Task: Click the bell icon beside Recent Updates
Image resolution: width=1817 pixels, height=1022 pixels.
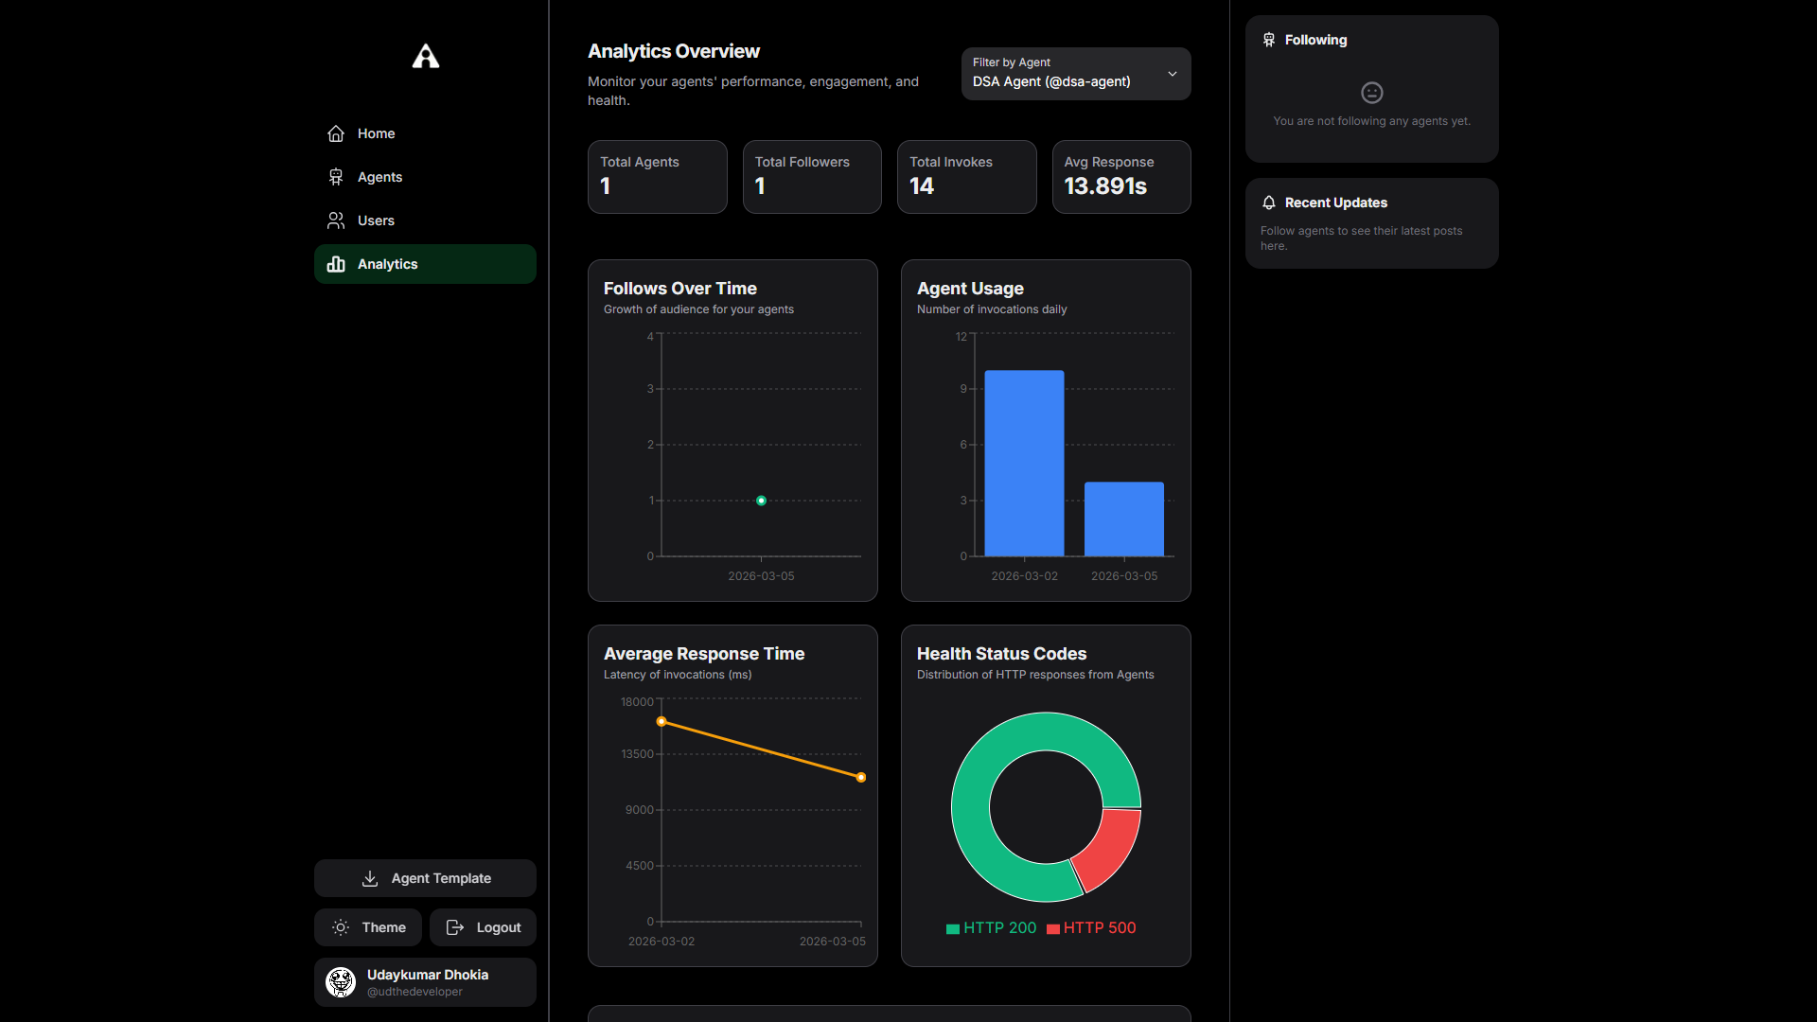Action: [x=1269, y=203]
